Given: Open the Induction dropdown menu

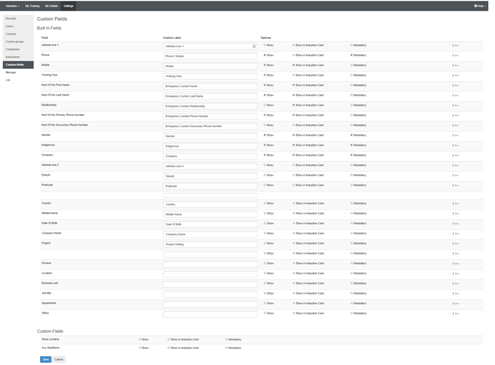Looking at the screenshot, I should point(12,6).
